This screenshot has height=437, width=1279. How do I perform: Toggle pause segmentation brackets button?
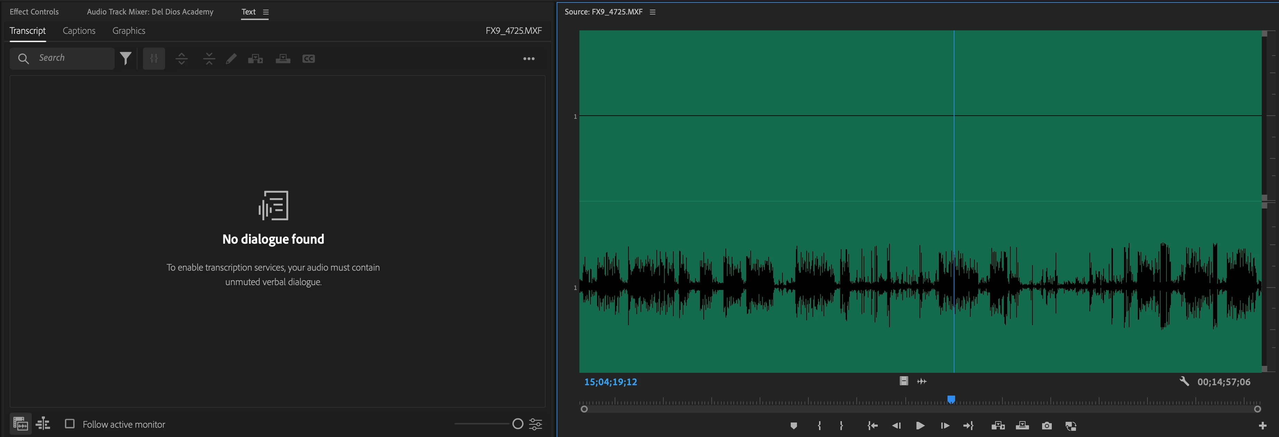[x=154, y=59]
